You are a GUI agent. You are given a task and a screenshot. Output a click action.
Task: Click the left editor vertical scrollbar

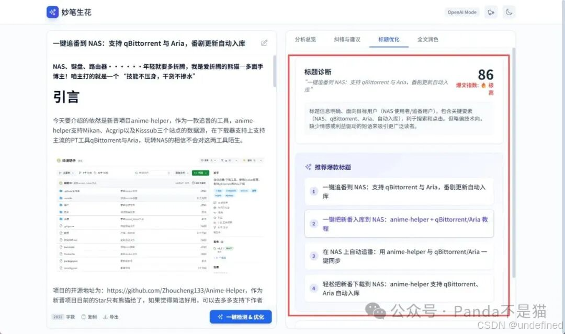tap(275, 71)
